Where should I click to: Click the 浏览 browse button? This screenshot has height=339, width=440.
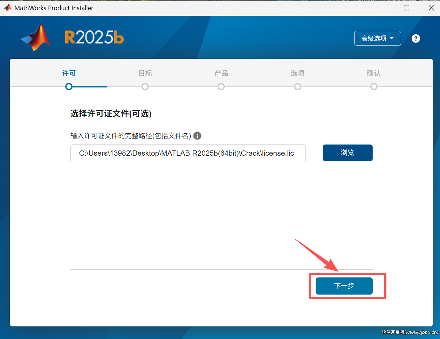pyautogui.click(x=348, y=153)
